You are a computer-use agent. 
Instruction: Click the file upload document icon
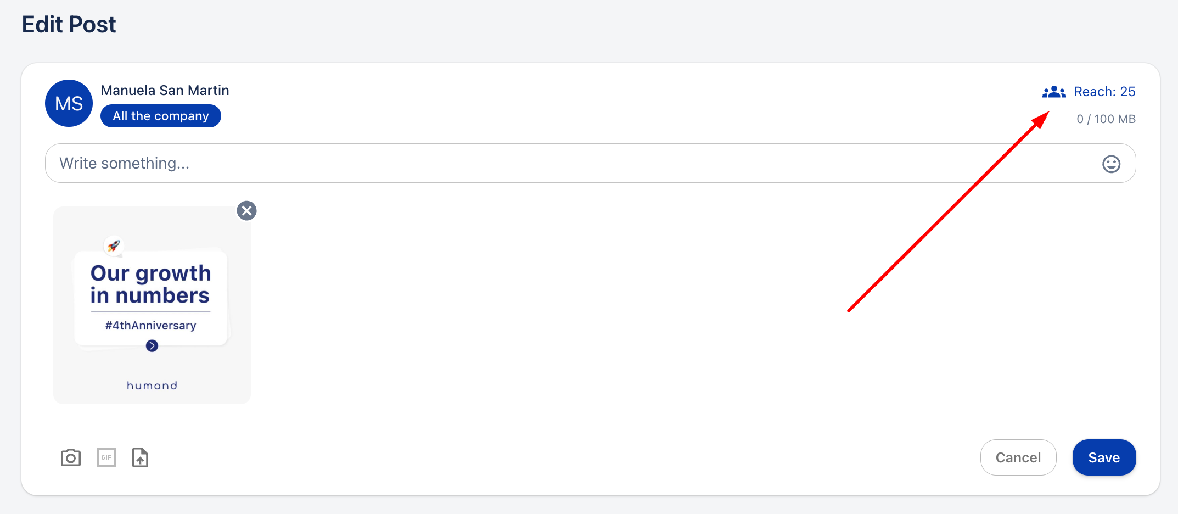[x=141, y=457]
